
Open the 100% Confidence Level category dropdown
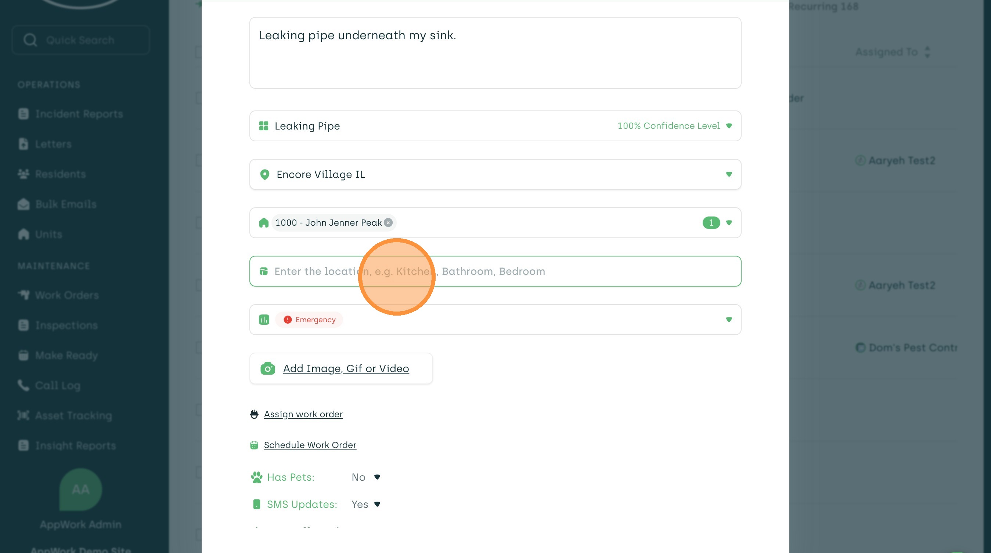729,126
